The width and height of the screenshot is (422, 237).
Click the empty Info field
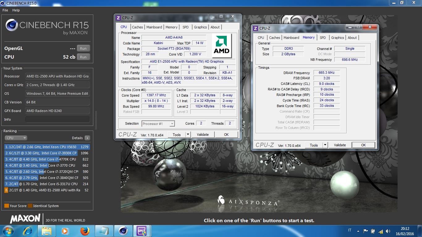[57, 119]
